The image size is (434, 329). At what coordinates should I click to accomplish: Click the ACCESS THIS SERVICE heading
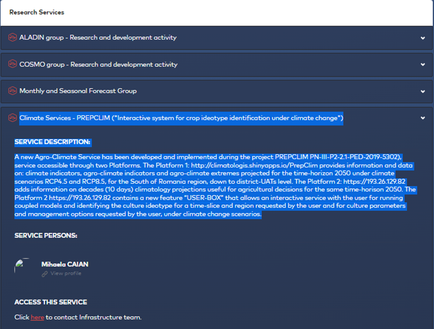(50, 302)
